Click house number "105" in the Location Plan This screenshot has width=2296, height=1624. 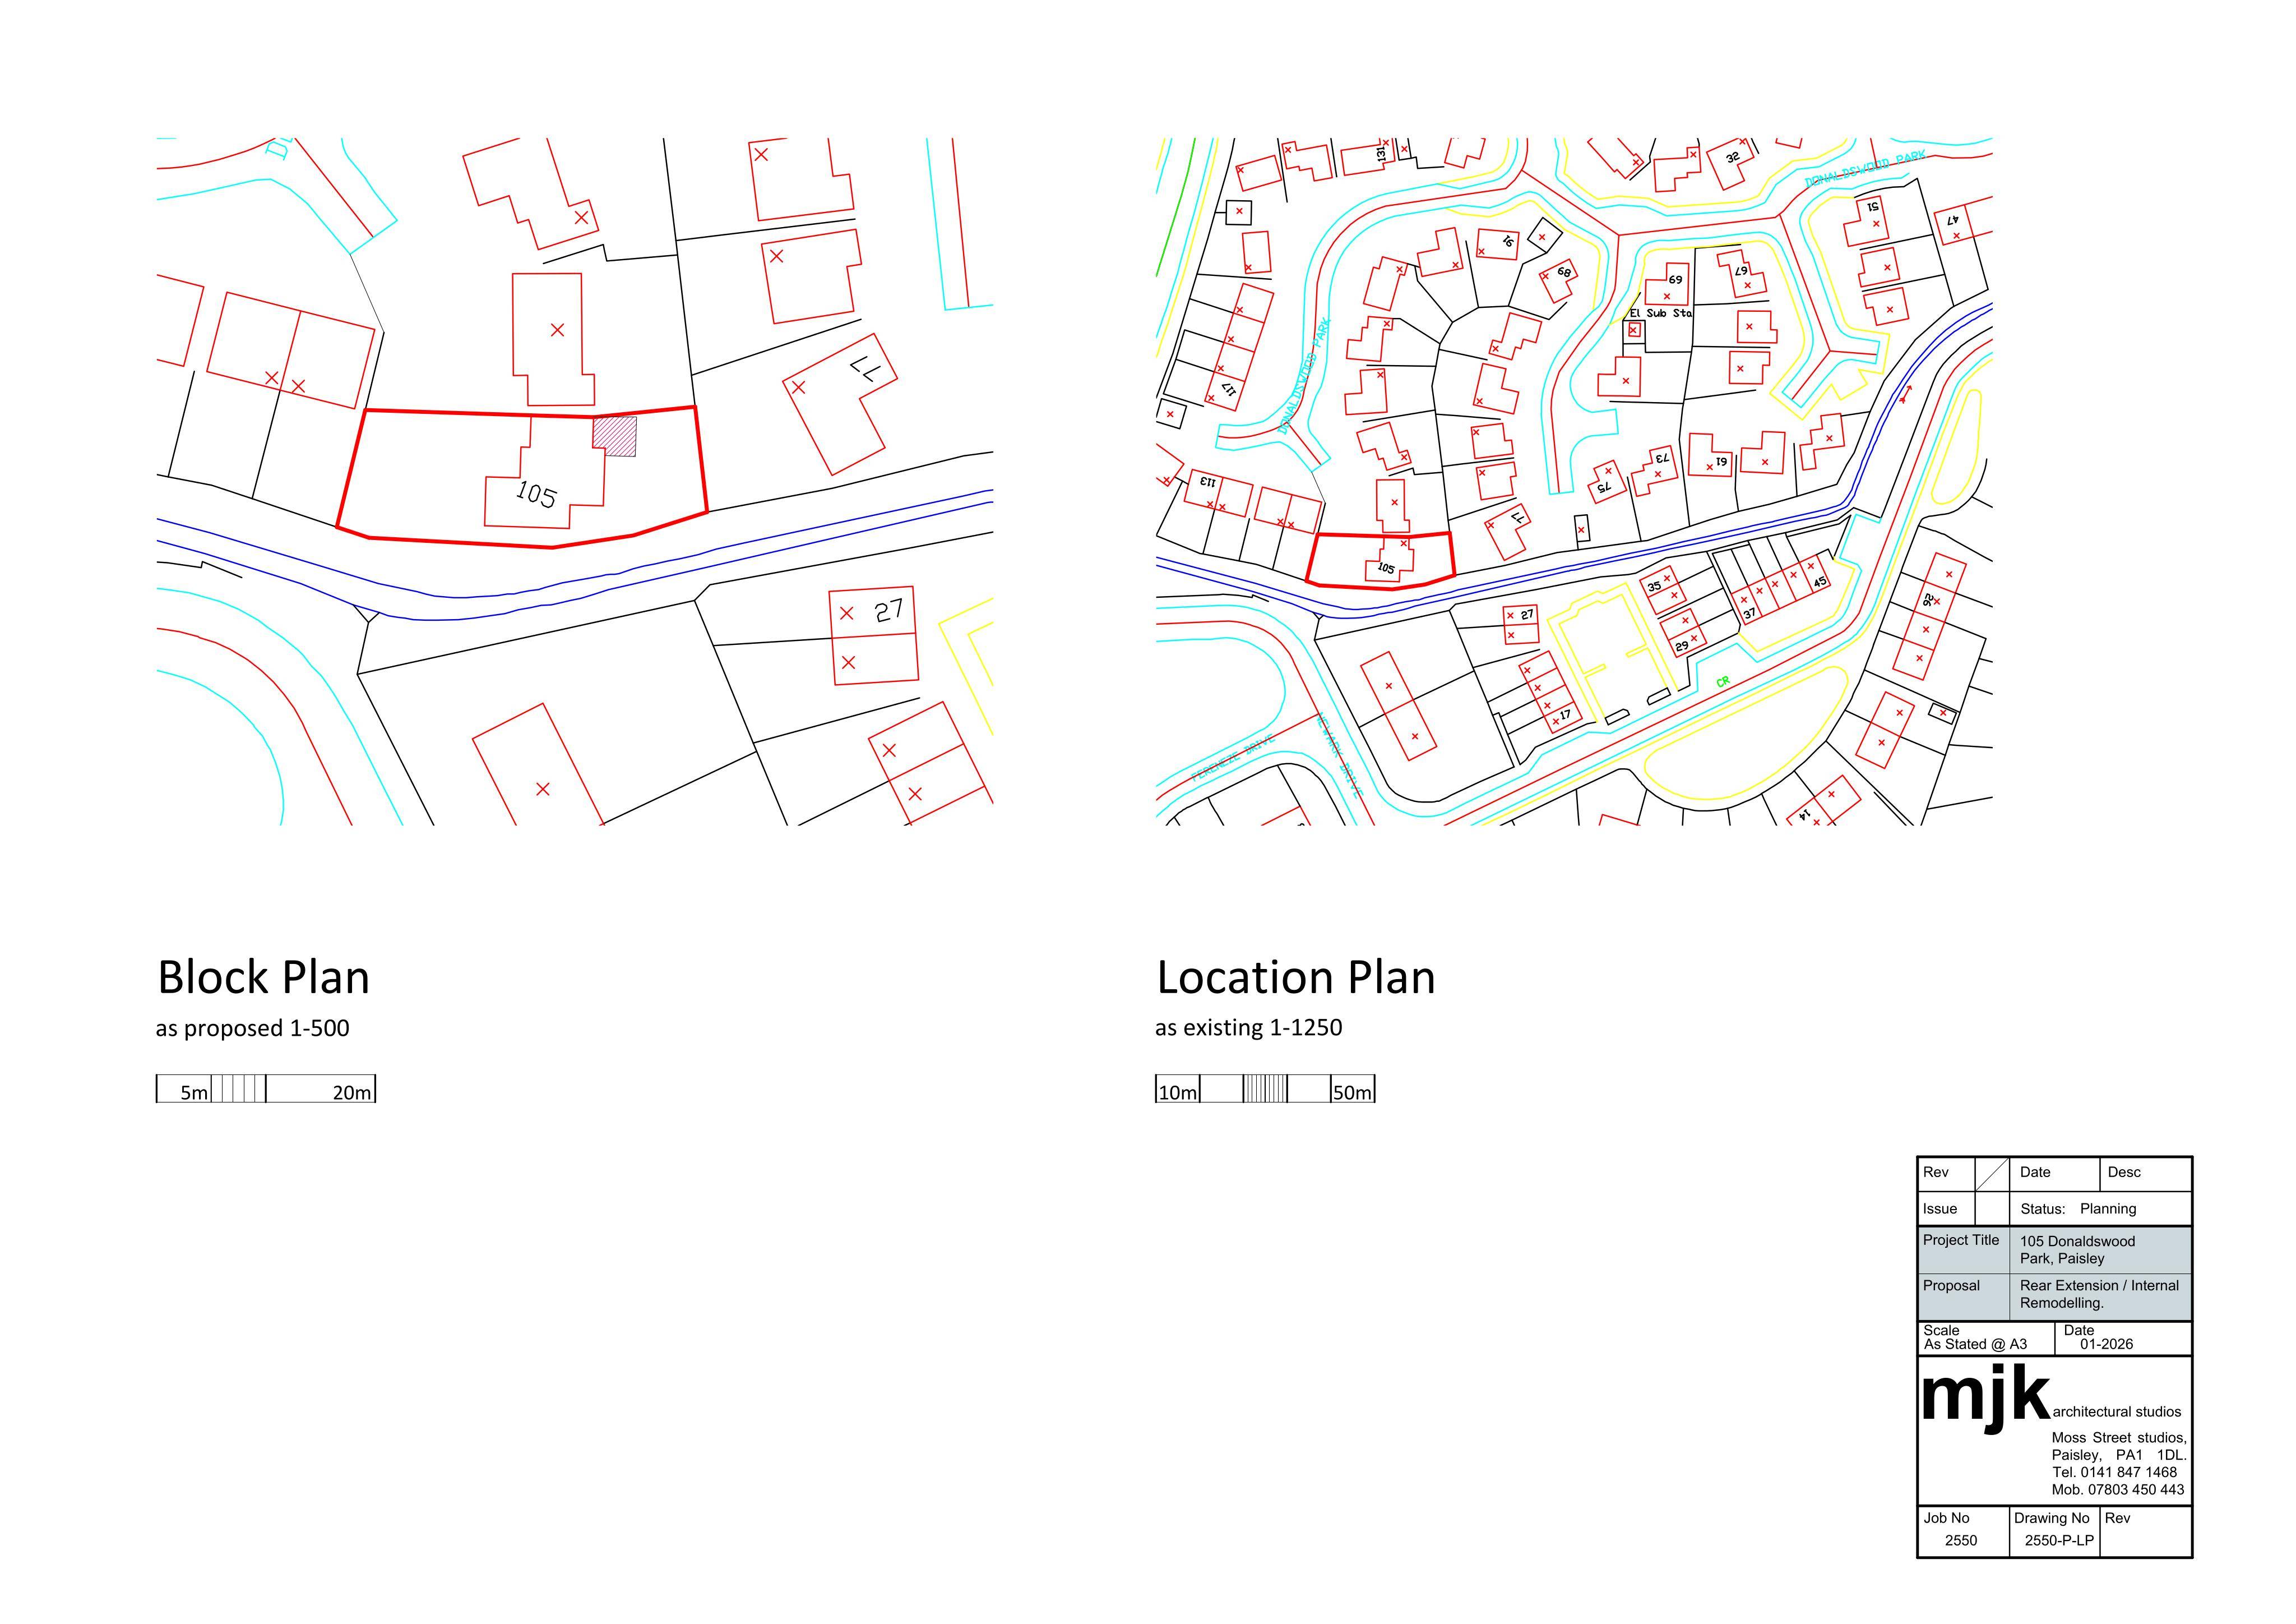1386,568
